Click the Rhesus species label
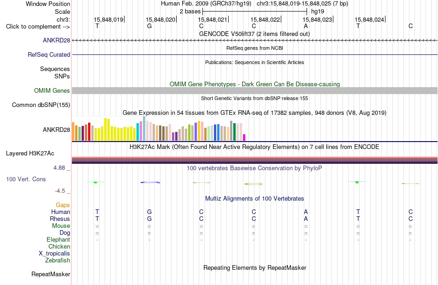Screen dimensions: 438x285 (60, 219)
